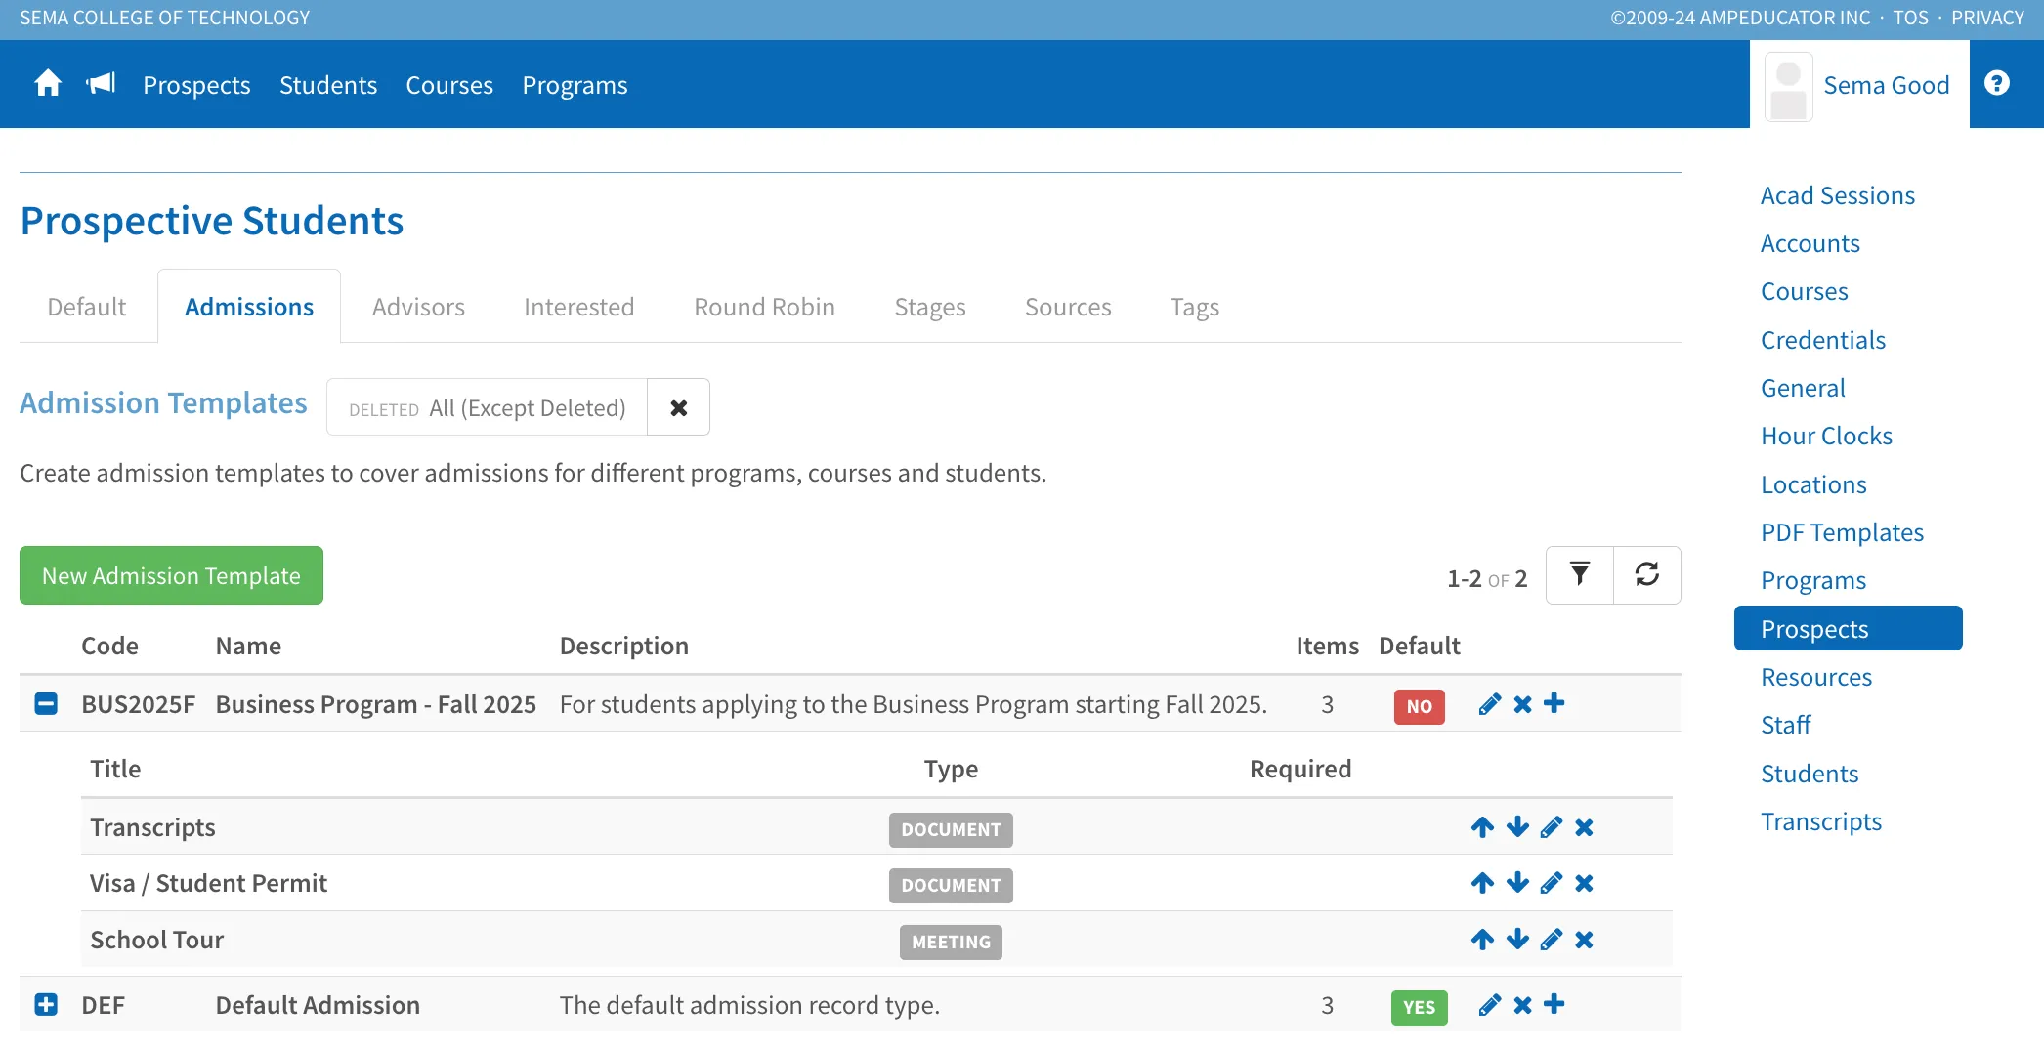Create a New Admission Template

coord(171,575)
